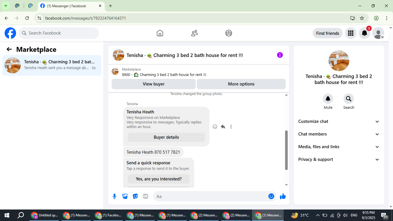
Task: Open the Chrome tab search dropdown
Action: (x=5, y=6)
